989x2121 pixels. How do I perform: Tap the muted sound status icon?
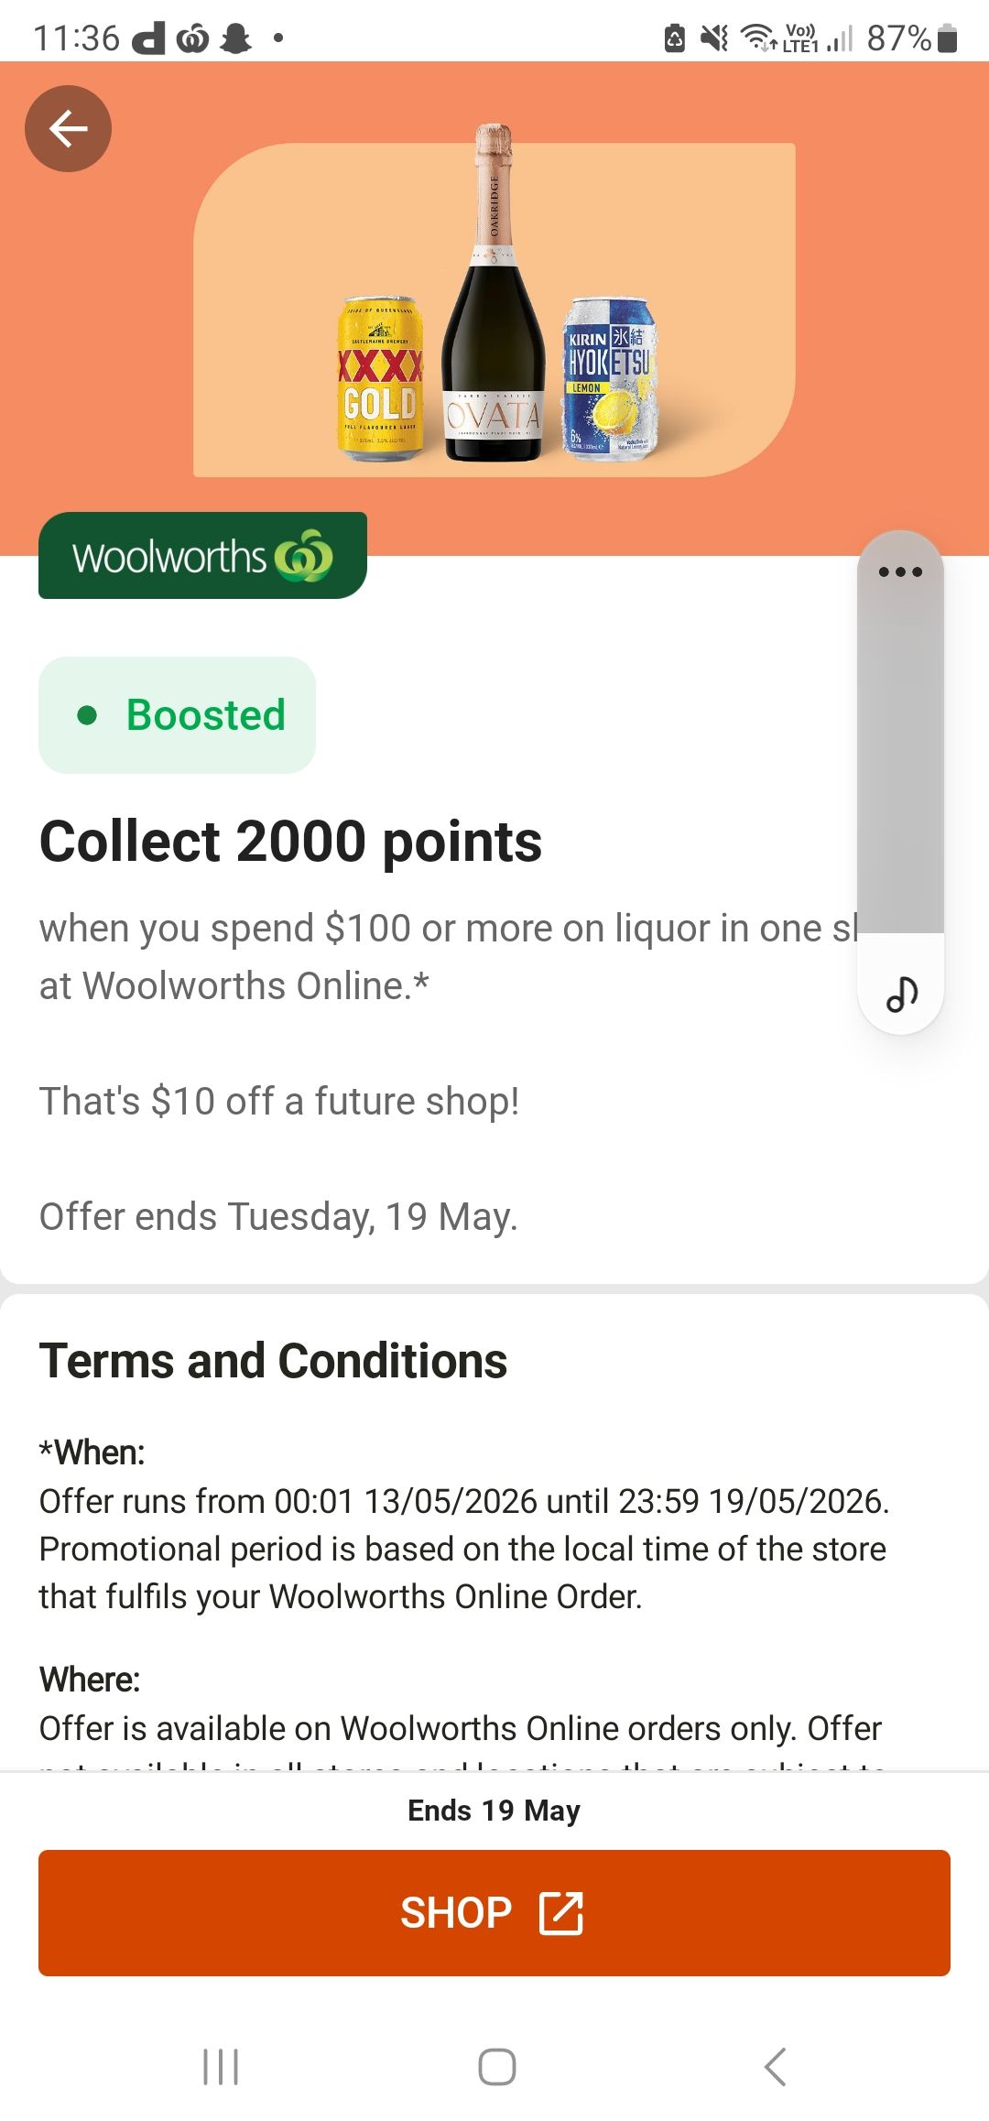point(714,38)
